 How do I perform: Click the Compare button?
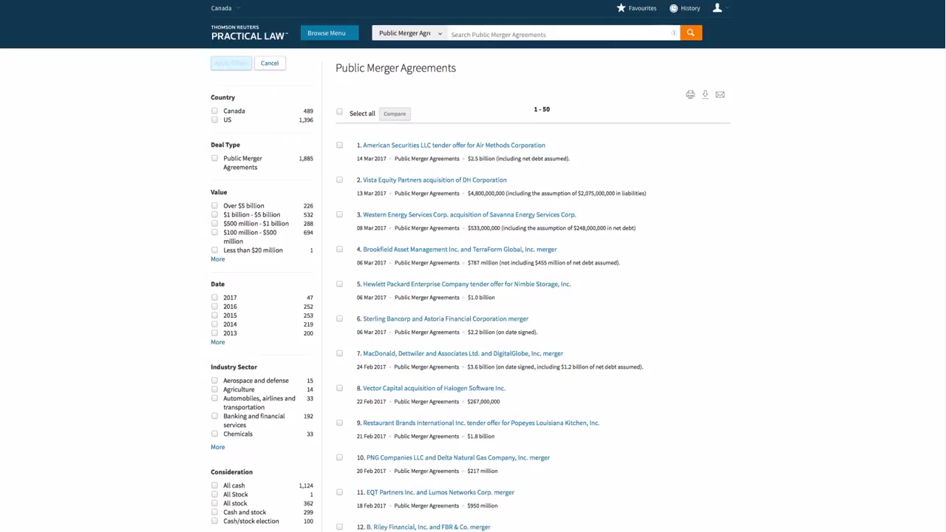tap(395, 114)
